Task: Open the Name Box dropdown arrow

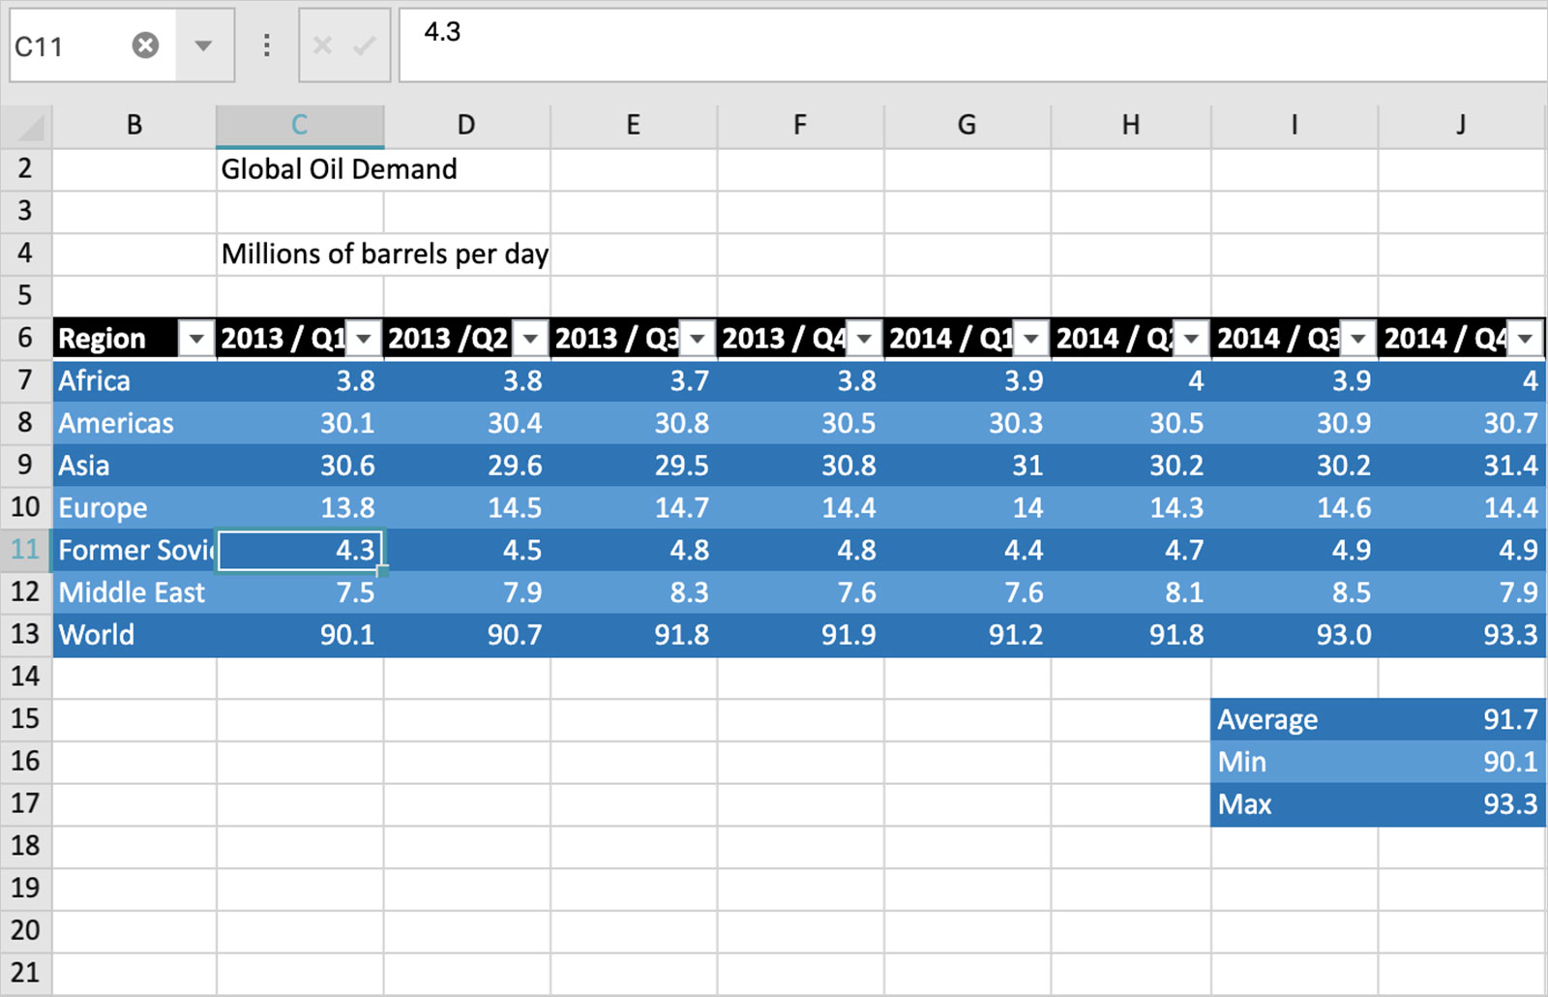Action: pyautogui.click(x=203, y=45)
